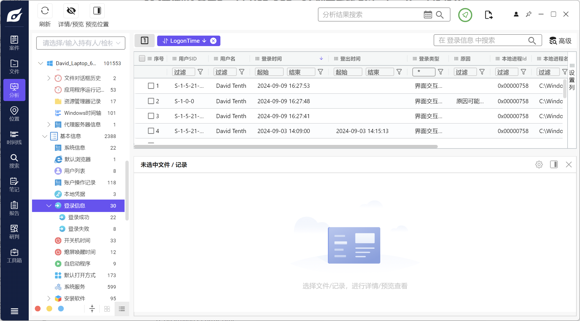The image size is (580, 321).
Task: Click the red color tag dot
Action: point(38,309)
